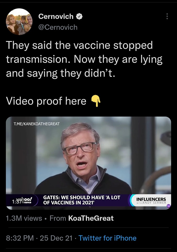This screenshot has width=177, height=252.
Task: Click the 25 Dec 21 tweet date
Action: coord(56,238)
